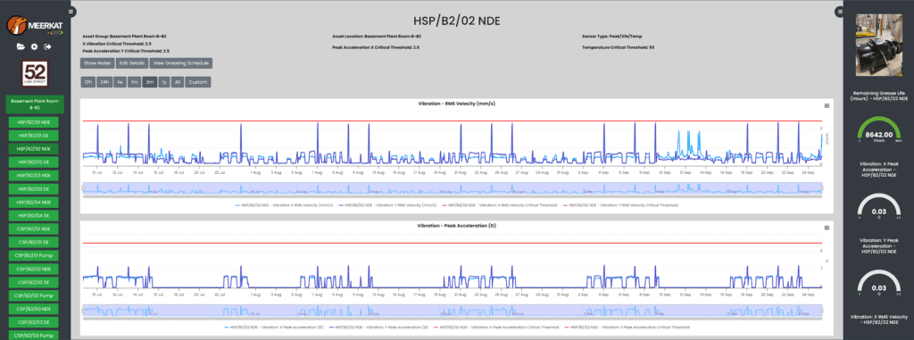The width and height of the screenshot is (914, 340).
Task: Toggle X Peak Acceleration series in legend
Action: tap(274, 328)
